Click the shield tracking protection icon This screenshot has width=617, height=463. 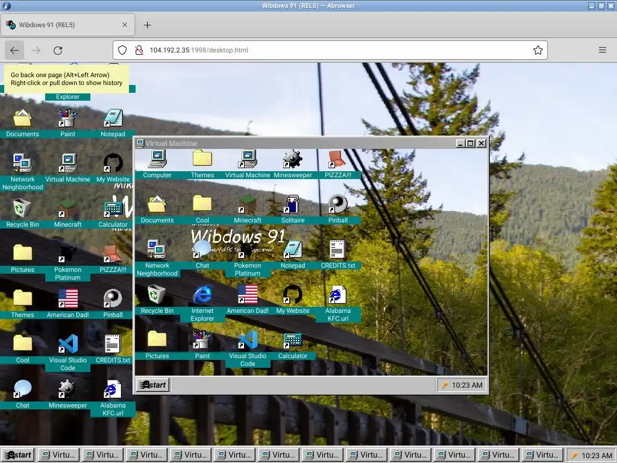tap(122, 50)
